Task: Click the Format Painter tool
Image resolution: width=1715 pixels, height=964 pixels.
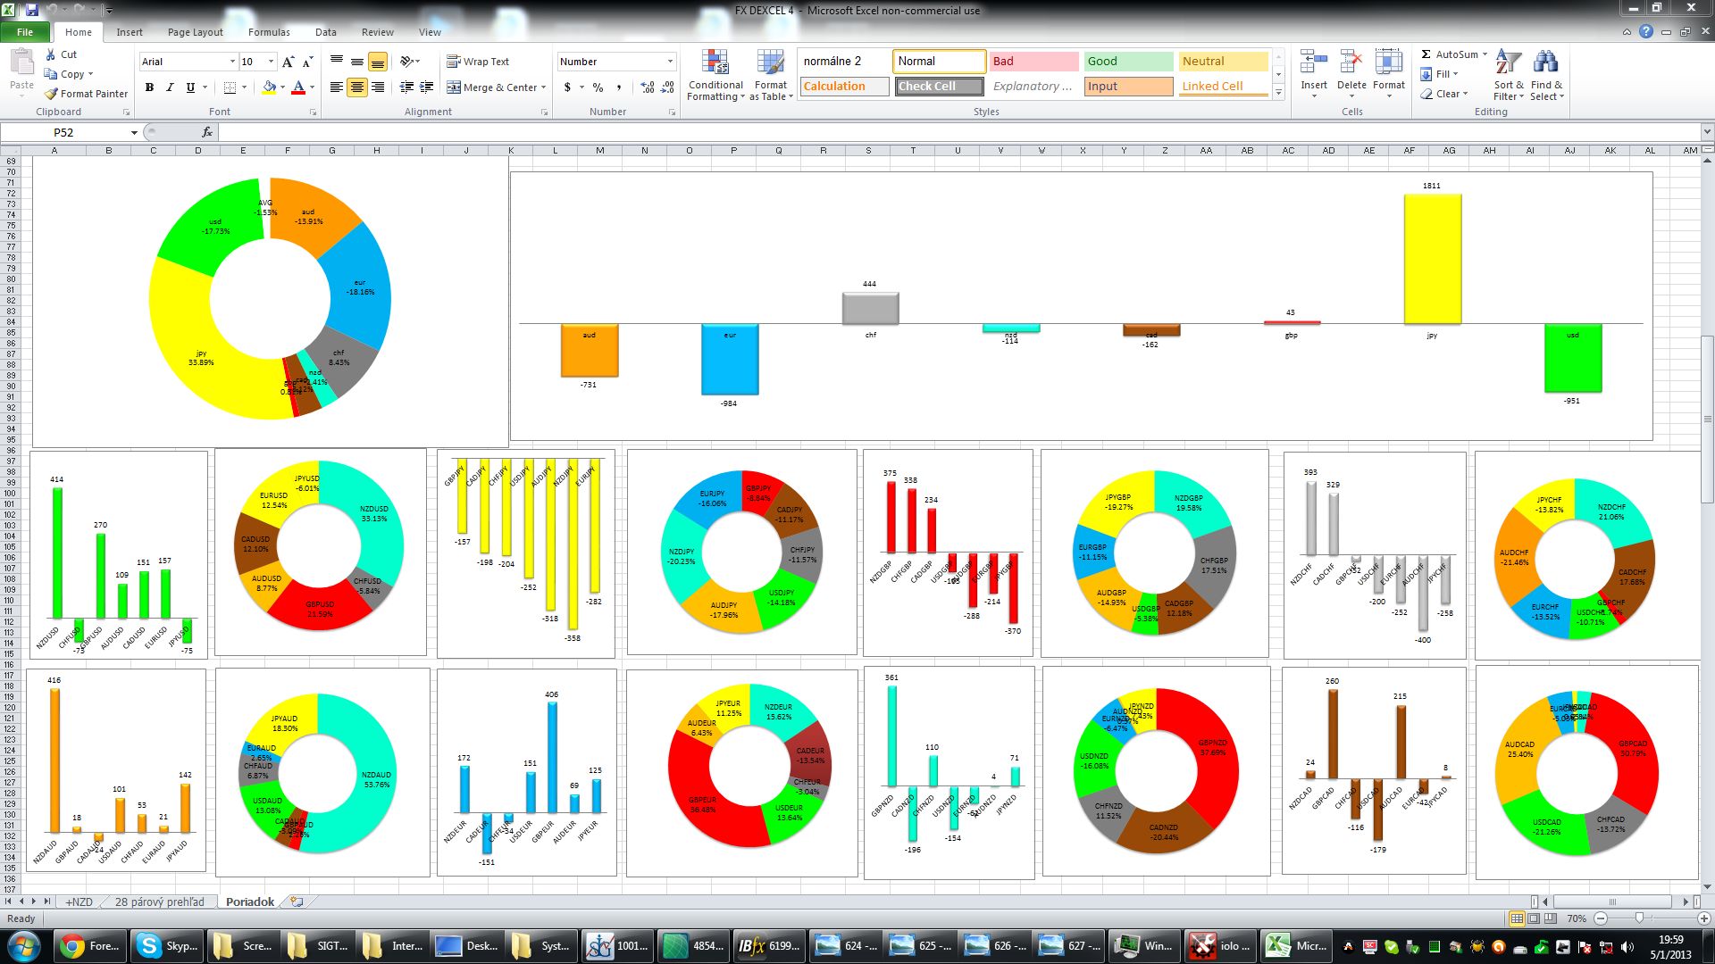Action: tap(87, 94)
